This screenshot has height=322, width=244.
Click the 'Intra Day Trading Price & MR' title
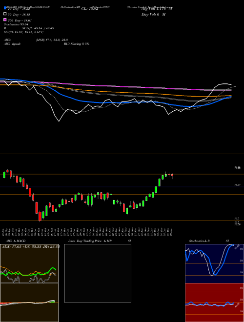click(90, 241)
